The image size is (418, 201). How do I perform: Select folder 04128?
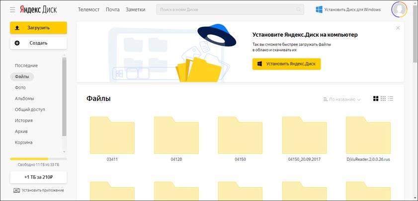(176, 138)
